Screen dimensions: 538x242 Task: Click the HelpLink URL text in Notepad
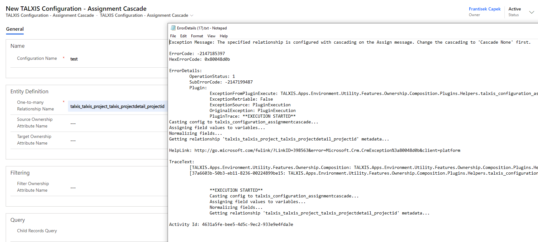327,150
